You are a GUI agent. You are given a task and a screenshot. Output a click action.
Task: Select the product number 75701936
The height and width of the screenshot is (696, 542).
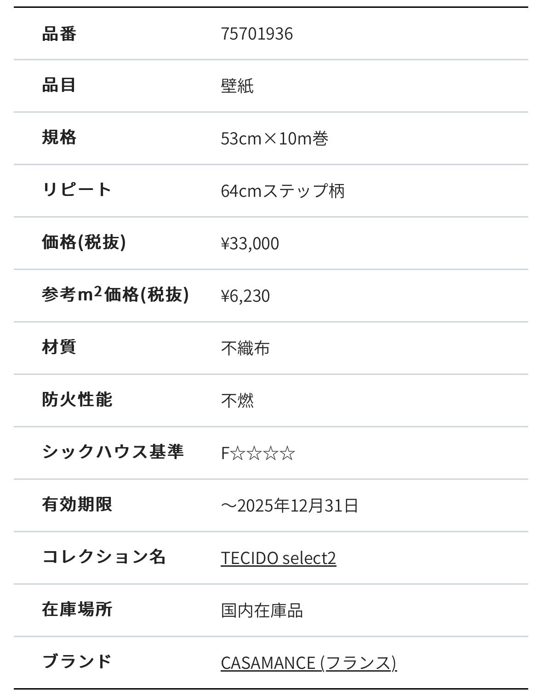(257, 34)
